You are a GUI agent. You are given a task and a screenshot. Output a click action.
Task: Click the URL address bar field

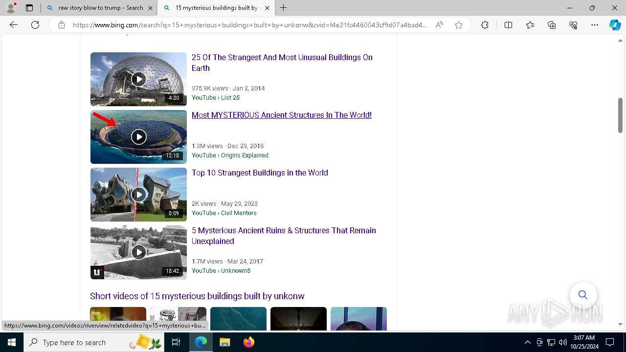[249, 25]
